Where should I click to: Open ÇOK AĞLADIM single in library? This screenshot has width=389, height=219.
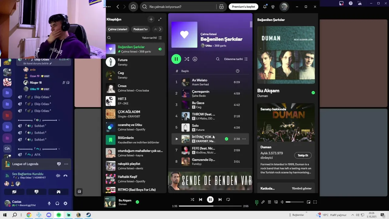[x=135, y=114]
